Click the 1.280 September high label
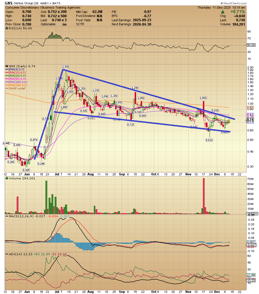Image resolution: width=259 pixels, height=294 pixels. [135, 88]
